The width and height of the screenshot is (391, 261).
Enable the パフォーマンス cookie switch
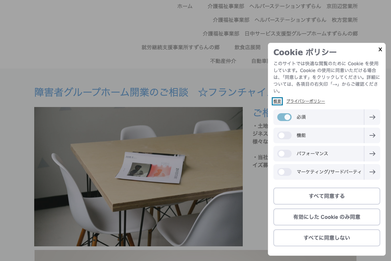coord(284,154)
